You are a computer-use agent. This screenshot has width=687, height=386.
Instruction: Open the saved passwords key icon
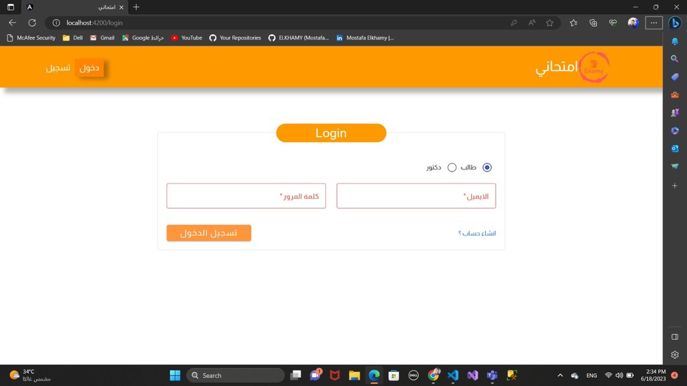tap(513, 23)
